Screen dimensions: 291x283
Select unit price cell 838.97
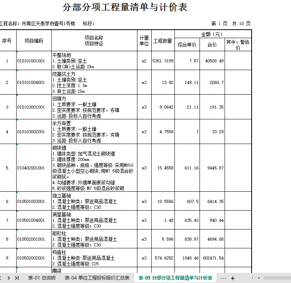tap(187, 239)
